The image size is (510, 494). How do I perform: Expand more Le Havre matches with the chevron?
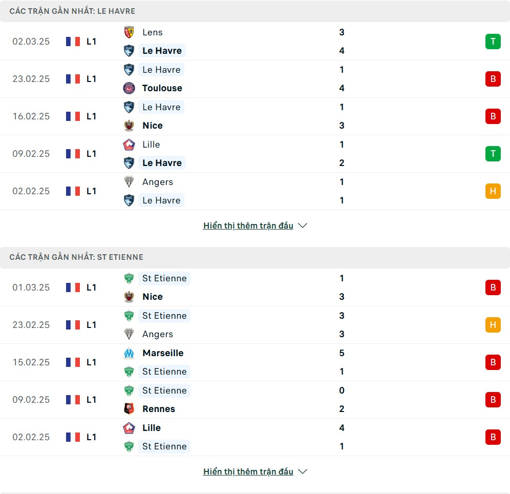pos(303,225)
